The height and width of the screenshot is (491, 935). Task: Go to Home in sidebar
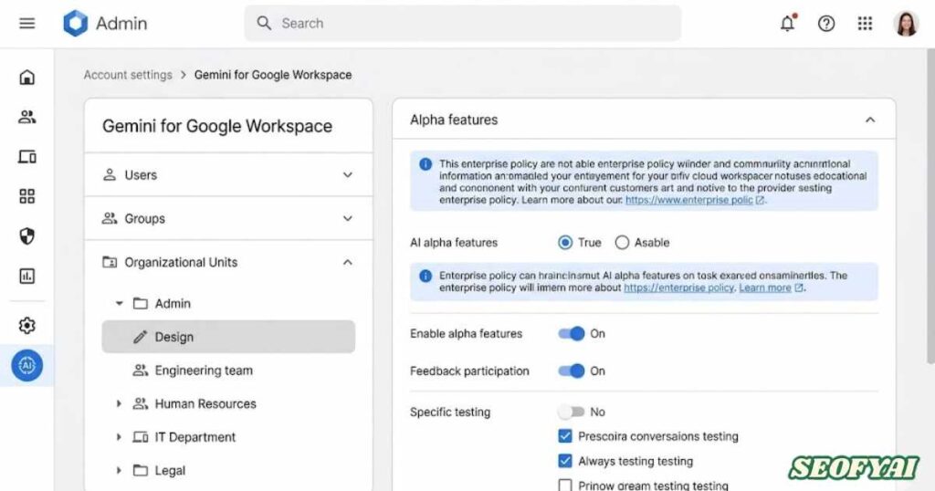[x=26, y=77]
